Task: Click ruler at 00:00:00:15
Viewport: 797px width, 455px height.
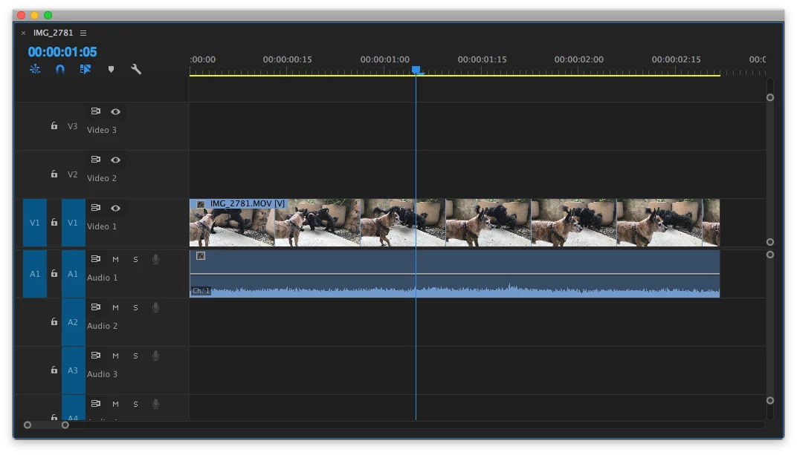Action: pos(287,60)
